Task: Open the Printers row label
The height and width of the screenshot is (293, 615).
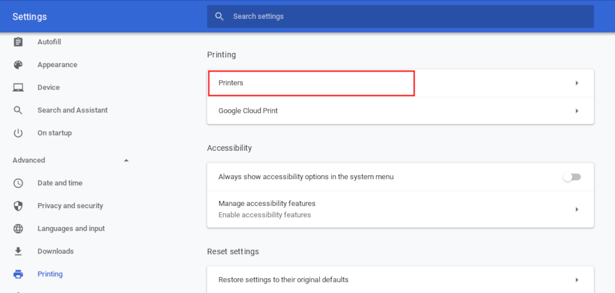Action: tap(231, 83)
